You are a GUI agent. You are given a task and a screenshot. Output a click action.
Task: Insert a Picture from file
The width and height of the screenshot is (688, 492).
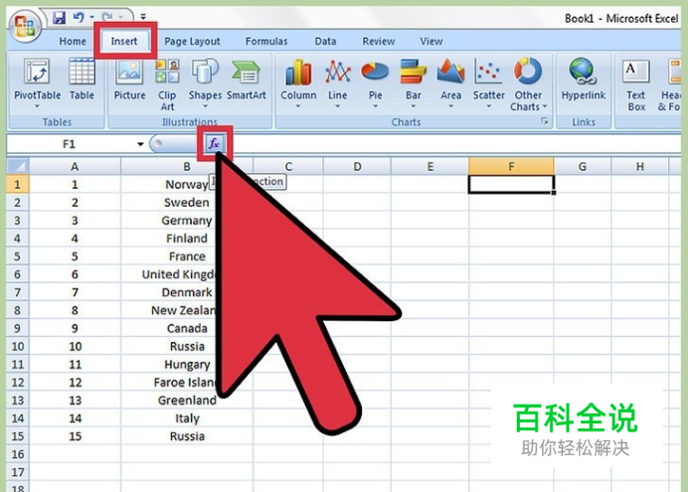tap(129, 79)
